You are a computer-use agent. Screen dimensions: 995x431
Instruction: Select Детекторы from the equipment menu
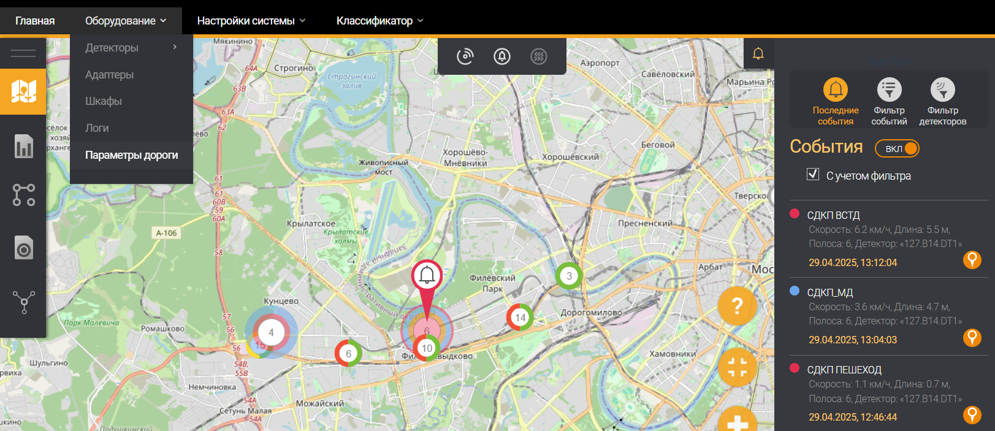(x=112, y=47)
